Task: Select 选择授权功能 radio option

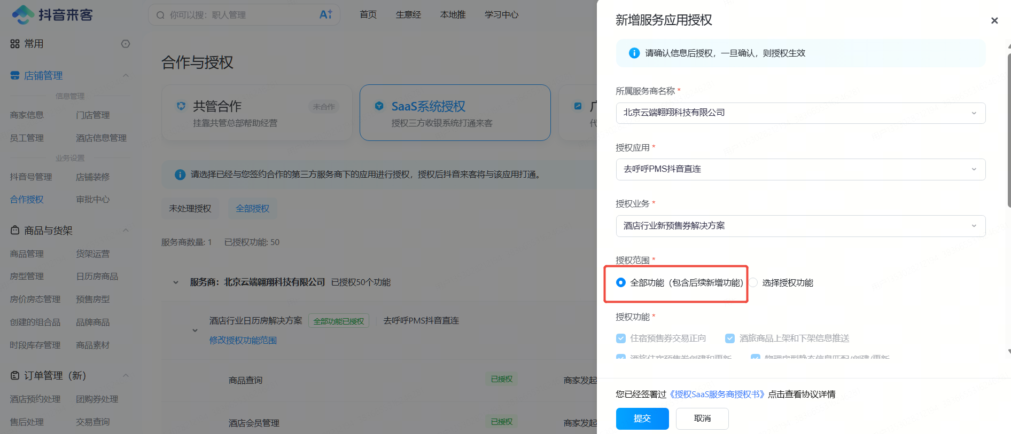Action: coord(753,282)
